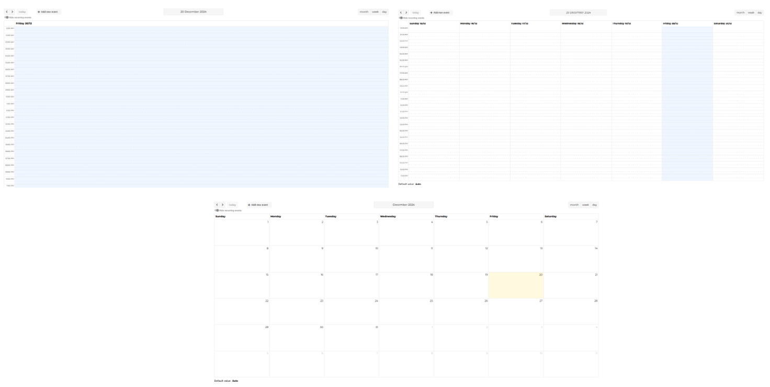
Task: Switch the month calendar to the day tab
Action: pos(594,205)
